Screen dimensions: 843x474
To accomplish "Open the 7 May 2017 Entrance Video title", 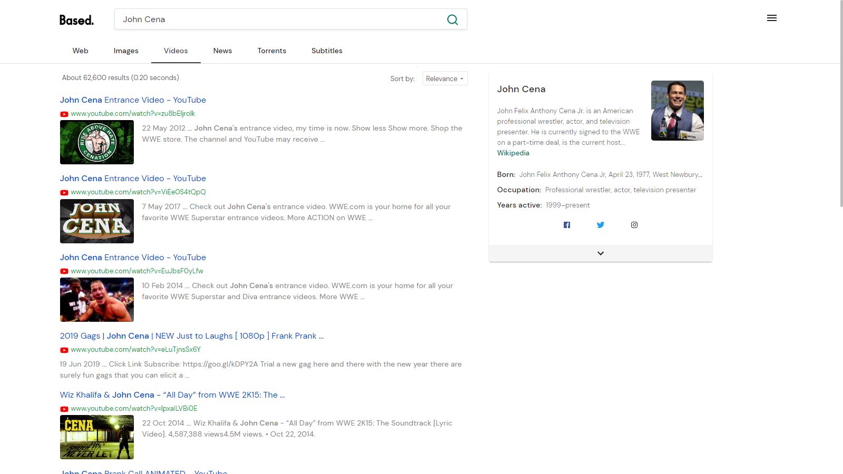I will coord(133,179).
